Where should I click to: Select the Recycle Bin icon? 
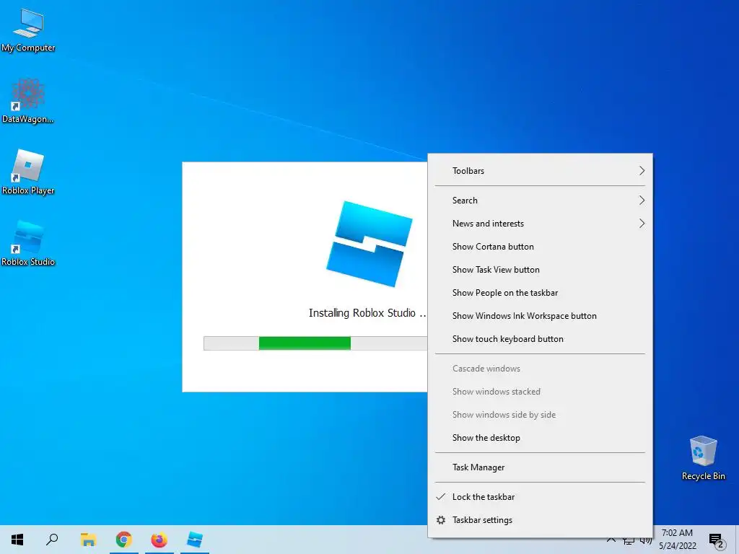(x=703, y=458)
